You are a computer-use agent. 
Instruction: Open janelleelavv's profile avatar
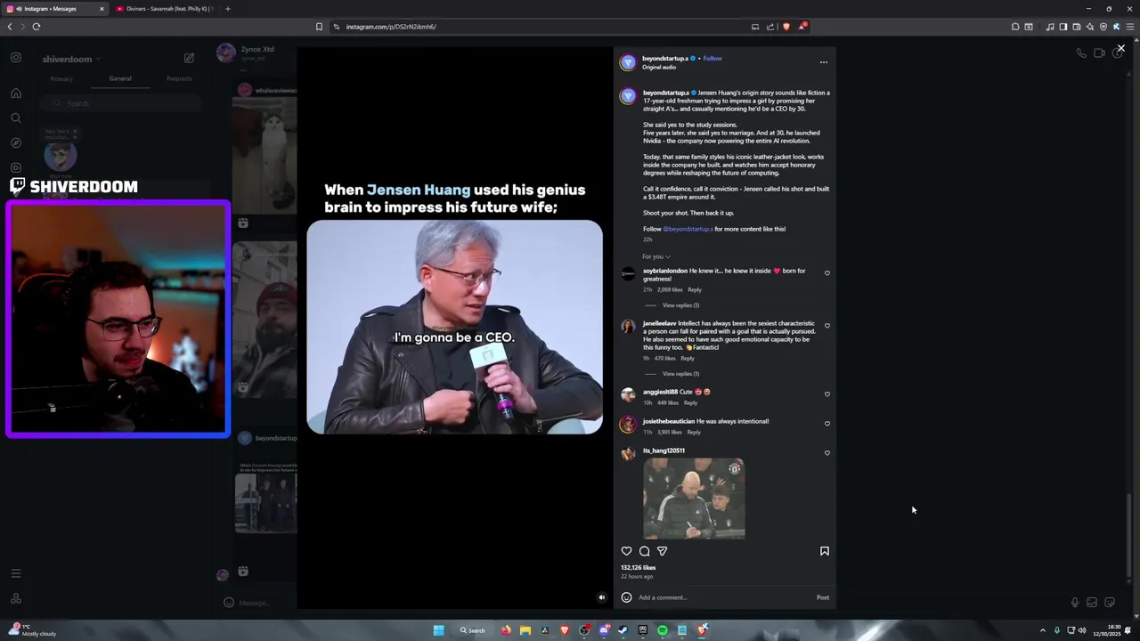[x=628, y=327]
